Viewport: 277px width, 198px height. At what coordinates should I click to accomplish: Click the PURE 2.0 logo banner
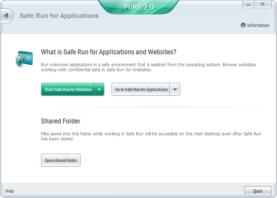pos(138,7)
